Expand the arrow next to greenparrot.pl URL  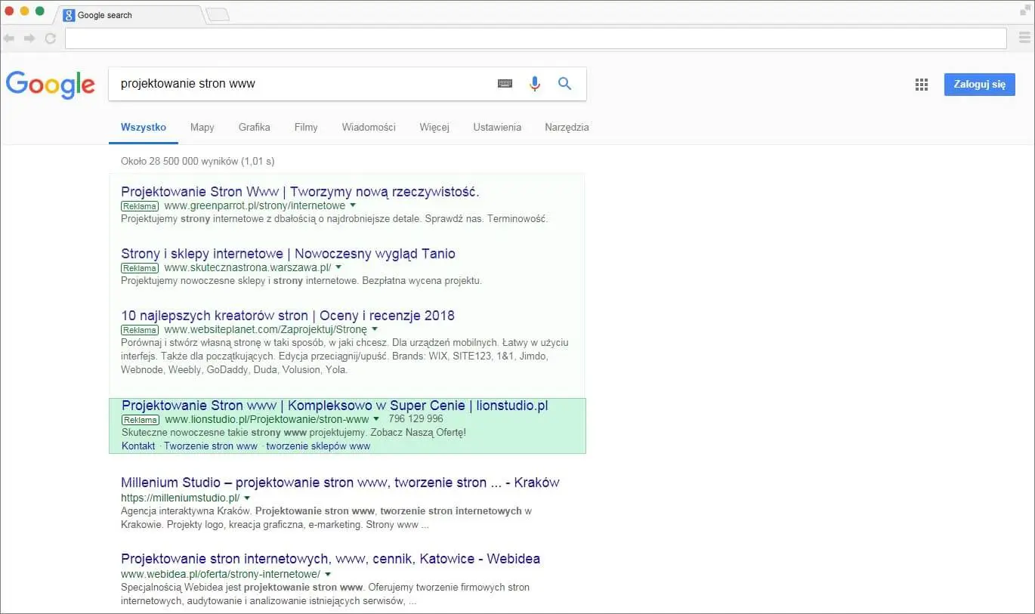(353, 205)
